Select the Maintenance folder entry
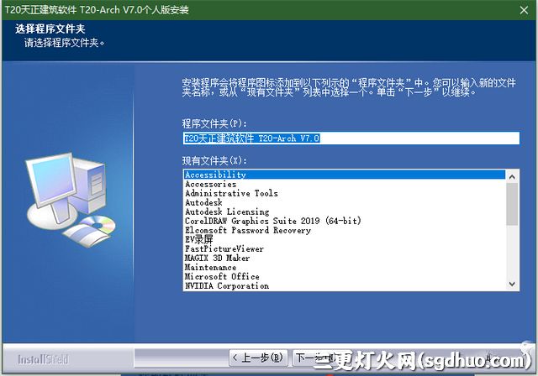 pyautogui.click(x=344, y=267)
